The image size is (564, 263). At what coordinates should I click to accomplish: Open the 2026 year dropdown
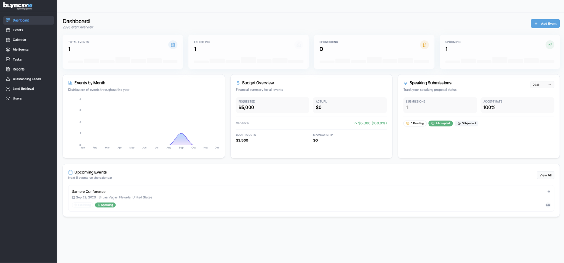(x=542, y=85)
